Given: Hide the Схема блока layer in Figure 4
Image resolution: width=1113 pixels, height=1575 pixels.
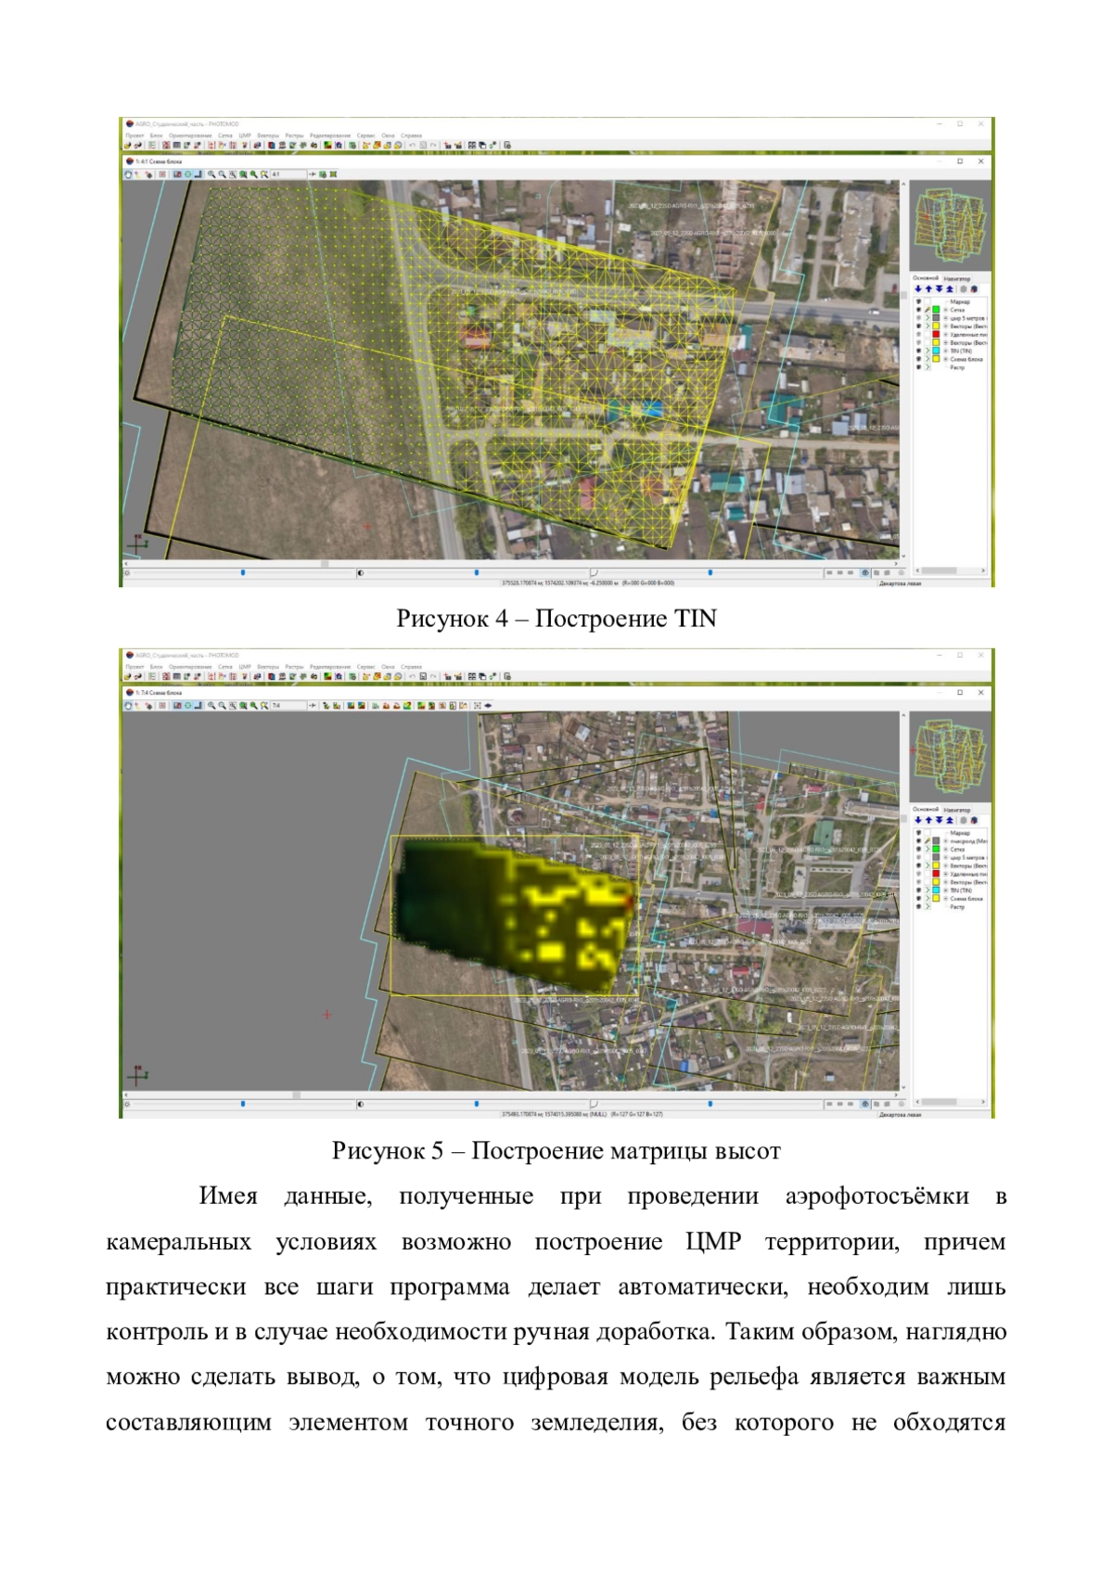Looking at the screenshot, I should (x=919, y=359).
